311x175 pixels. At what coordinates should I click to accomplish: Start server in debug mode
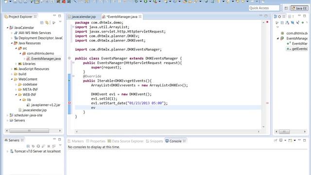[x=33, y=146]
